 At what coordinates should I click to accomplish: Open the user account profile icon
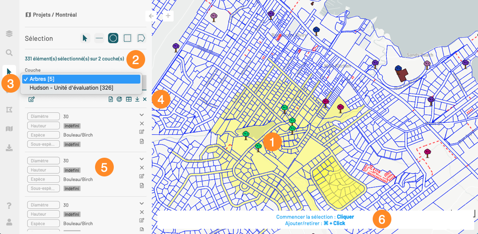[x=9, y=221]
